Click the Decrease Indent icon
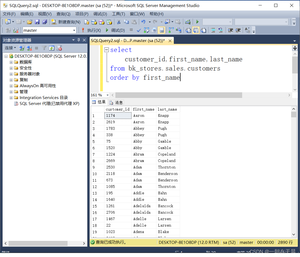The width and height of the screenshot is (300, 257). pos(230,30)
